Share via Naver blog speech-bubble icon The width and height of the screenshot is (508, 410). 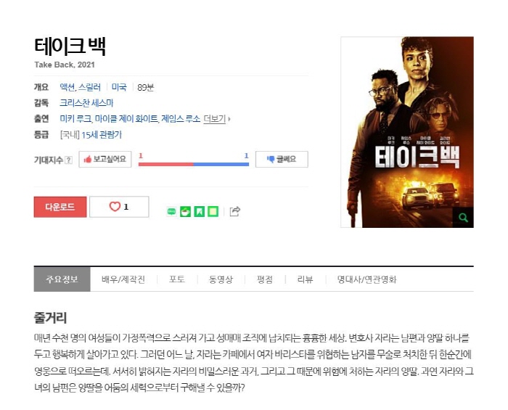pyautogui.click(x=172, y=211)
